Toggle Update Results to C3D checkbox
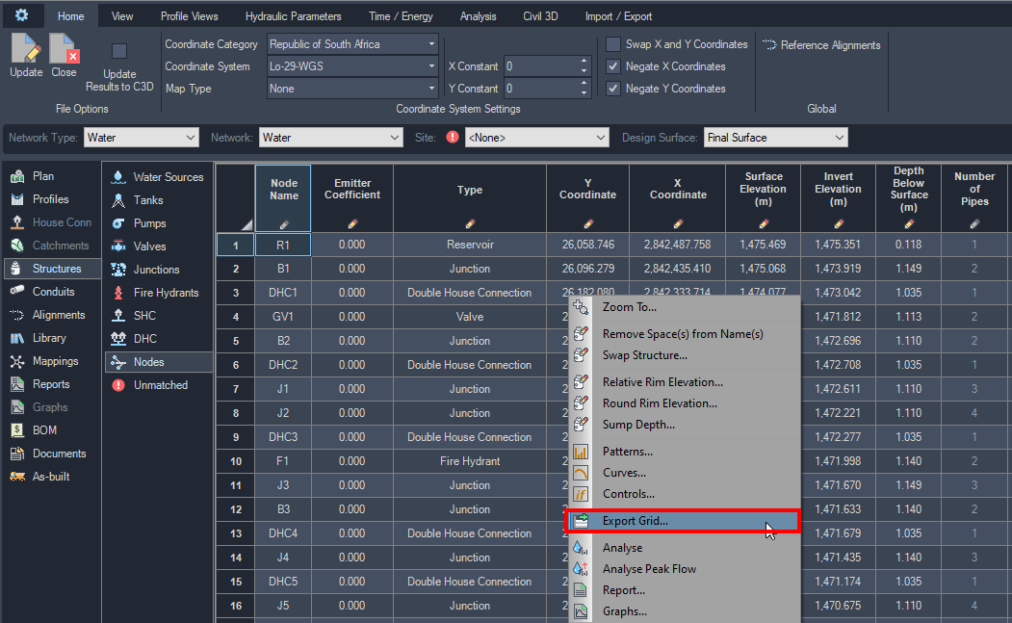The width and height of the screenshot is (1012, 623). [119, 51]
